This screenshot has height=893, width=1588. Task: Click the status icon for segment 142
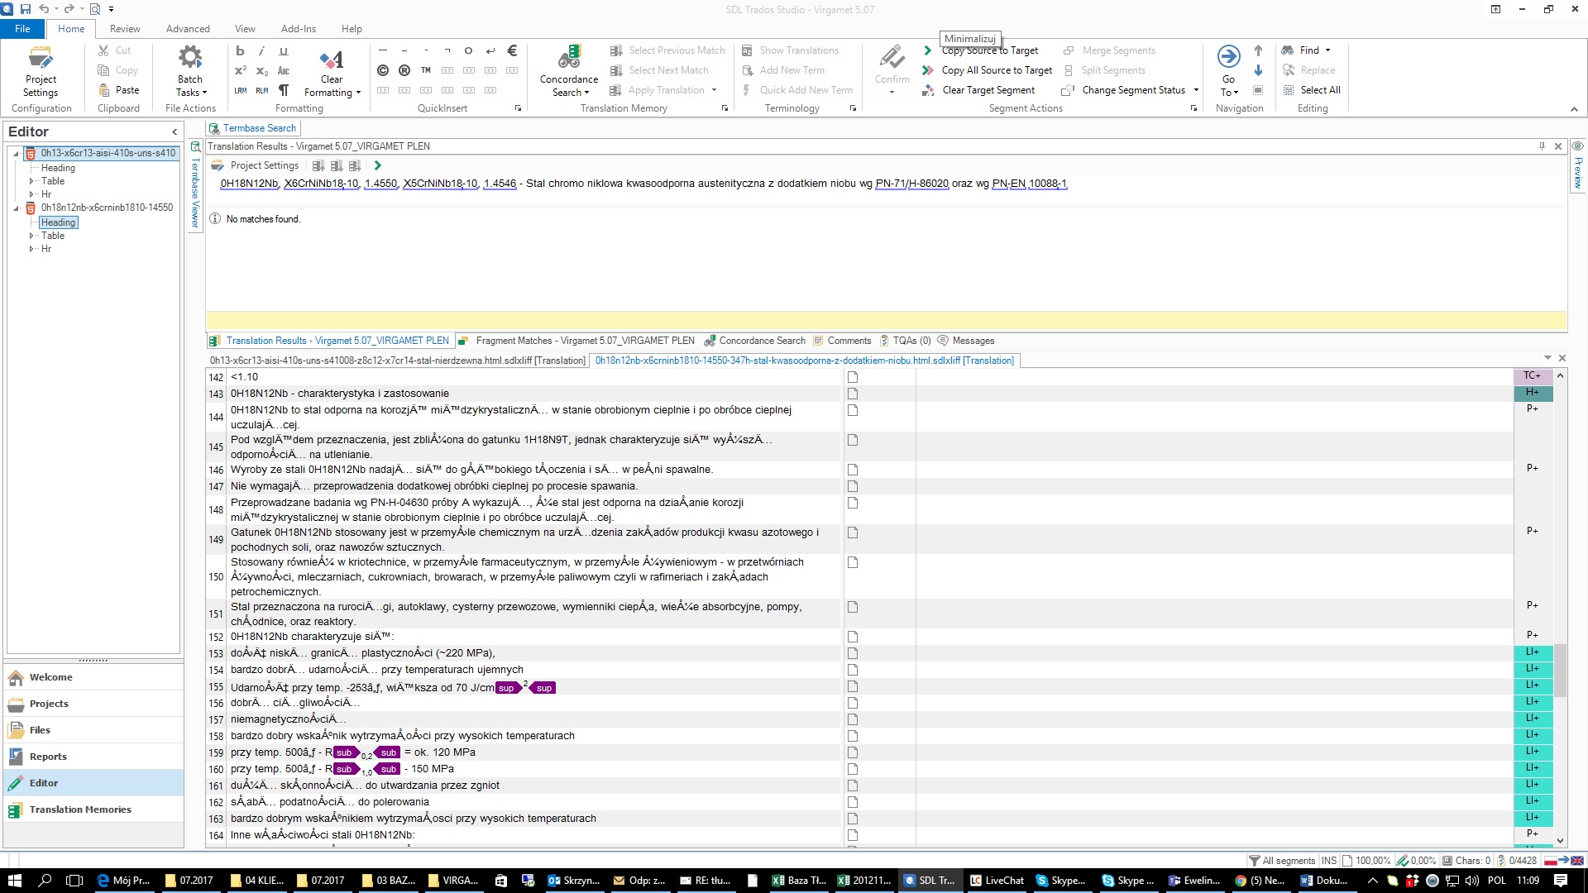pyautogui.click(x=853, y=377)
